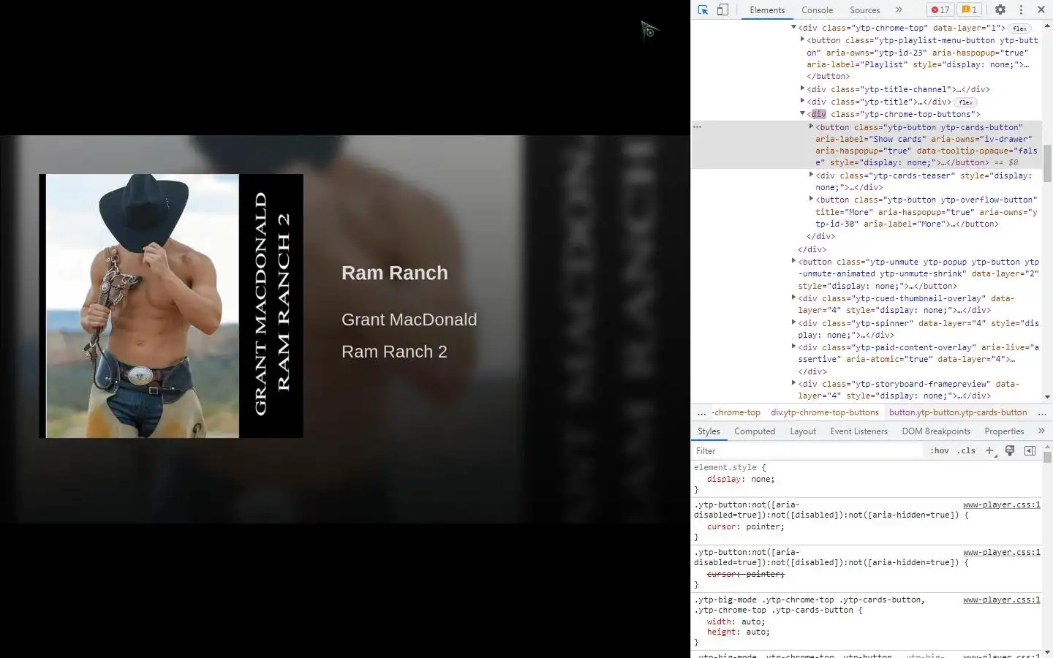1053x658 pixels.
Task: Open the Computed tab
Action: click(x=755, y=431)
